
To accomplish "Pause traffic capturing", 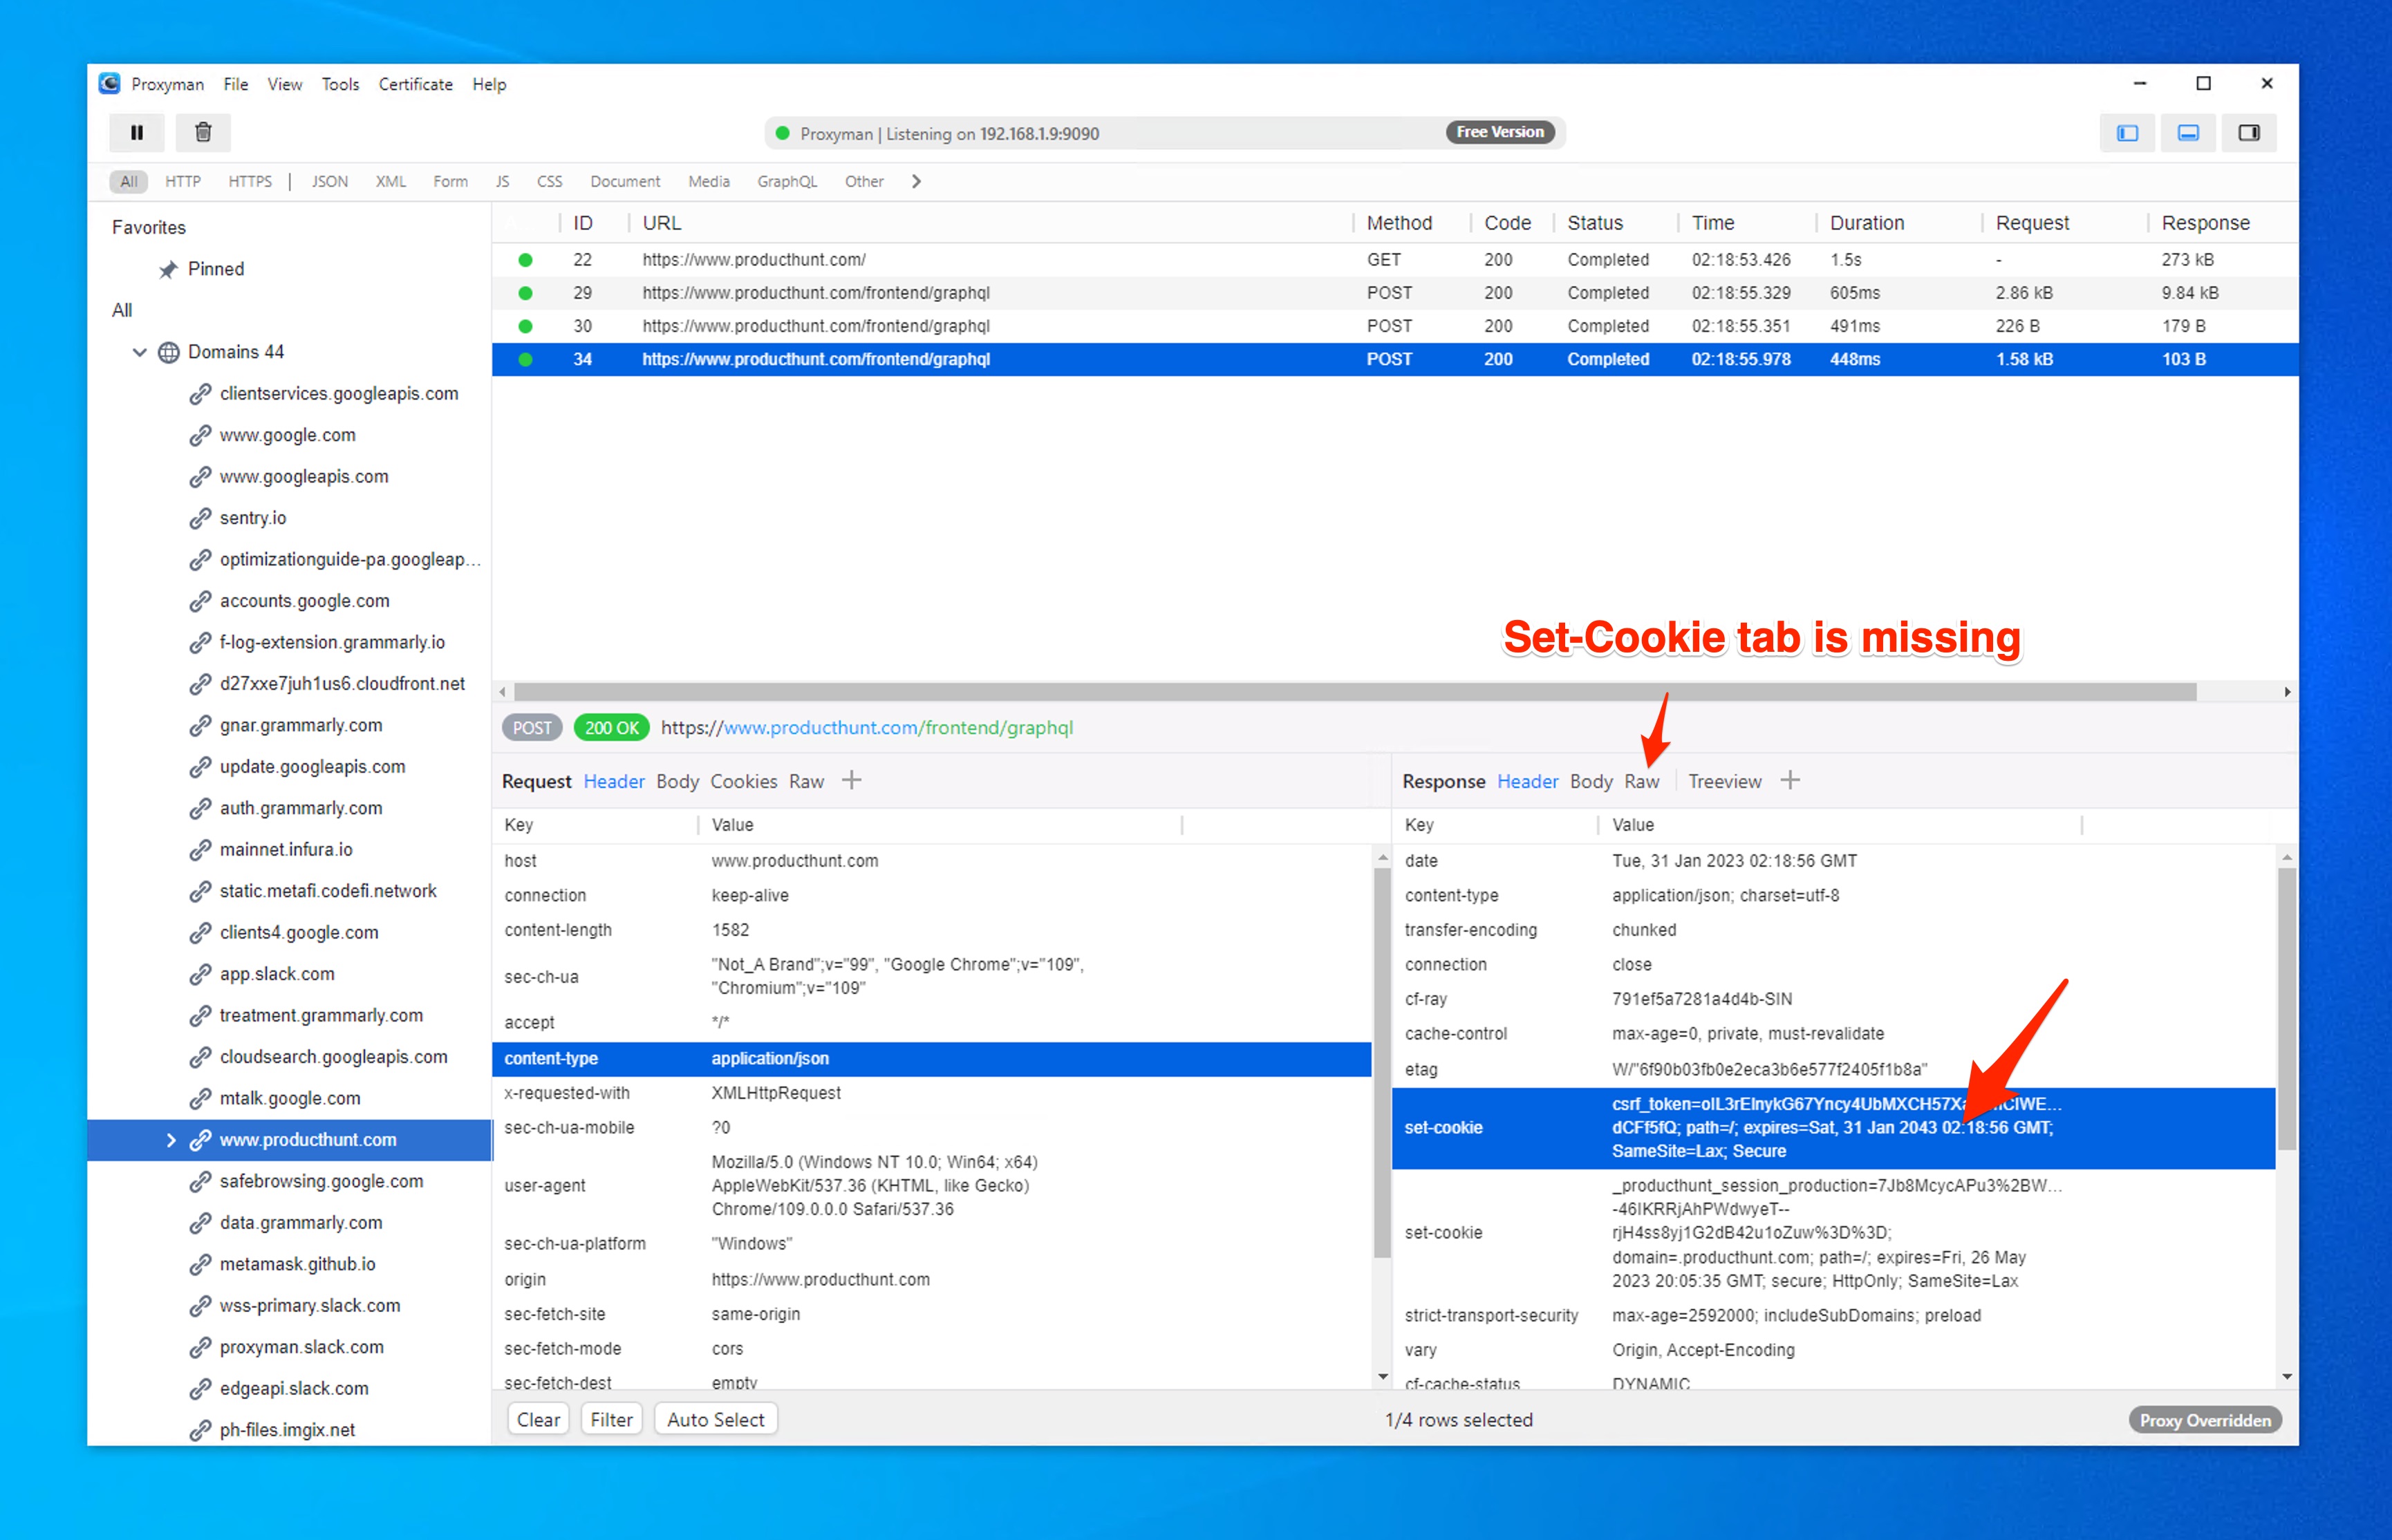I will (x=137, y=132).
